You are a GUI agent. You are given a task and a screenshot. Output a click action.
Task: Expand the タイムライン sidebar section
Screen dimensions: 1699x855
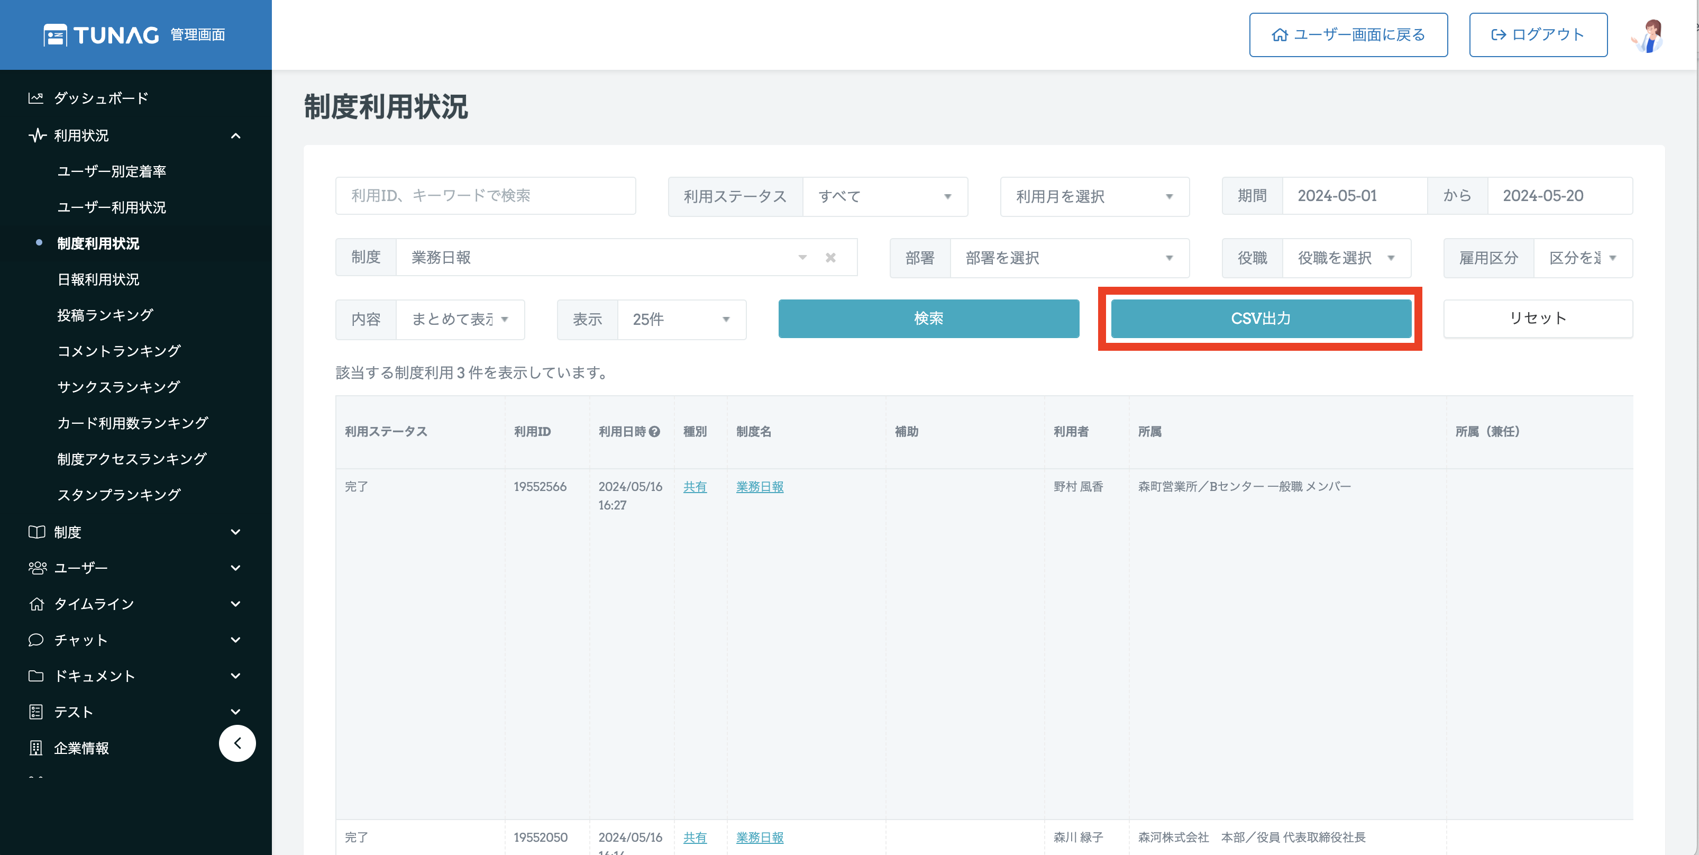tap(235, 604)
